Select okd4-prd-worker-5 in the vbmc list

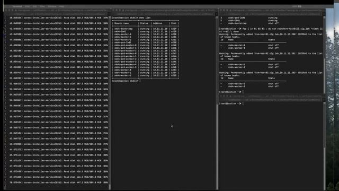[x=126, y=67]
